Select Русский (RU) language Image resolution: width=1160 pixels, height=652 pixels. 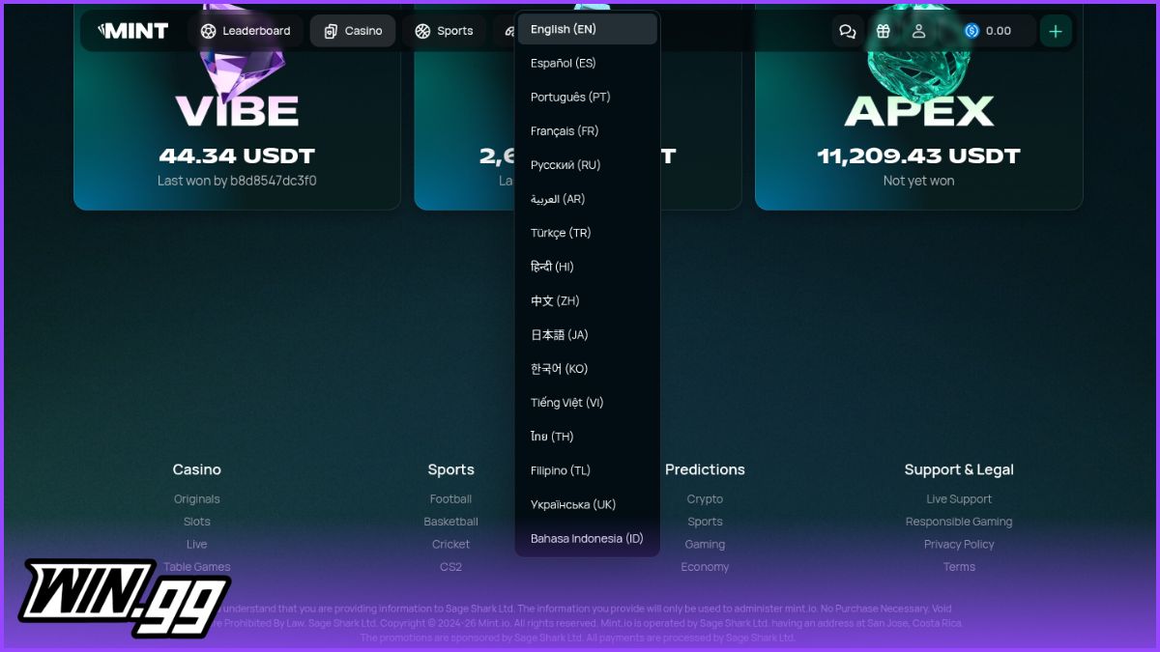(588, 165)
